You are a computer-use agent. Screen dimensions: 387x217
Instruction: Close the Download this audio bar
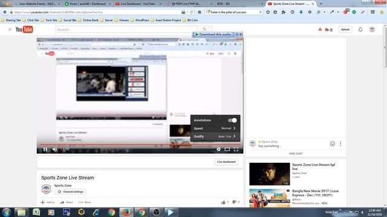coord(241,34)
